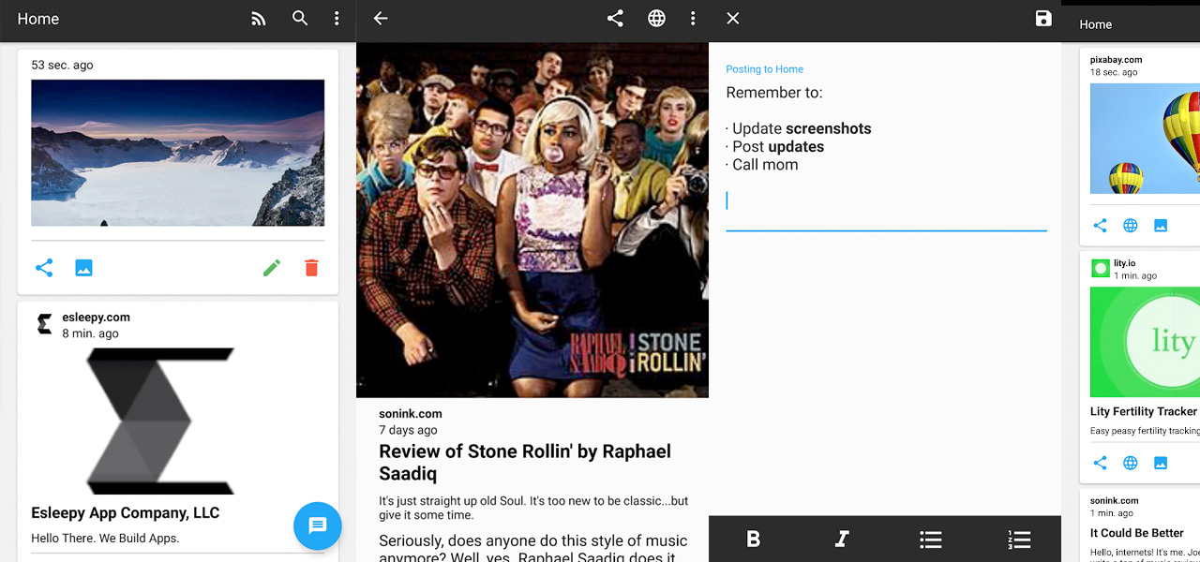This screenshot has width=1200, height=562.
Task: Open the esleepy.com source link
Action: [x=96, y=318]
